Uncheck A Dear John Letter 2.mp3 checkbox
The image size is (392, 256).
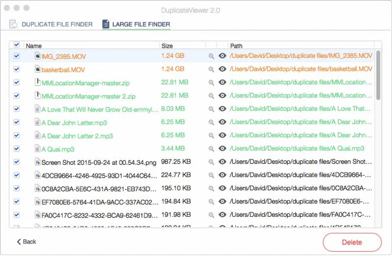tap(17, 135)
